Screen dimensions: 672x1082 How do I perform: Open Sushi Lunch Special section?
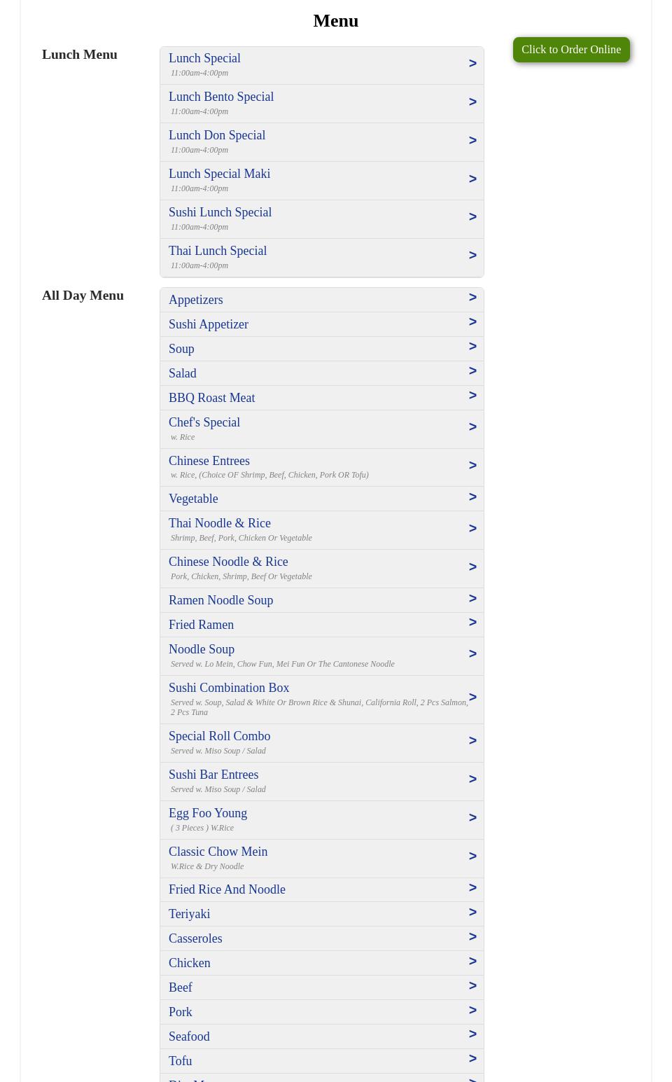pos(220,213)
